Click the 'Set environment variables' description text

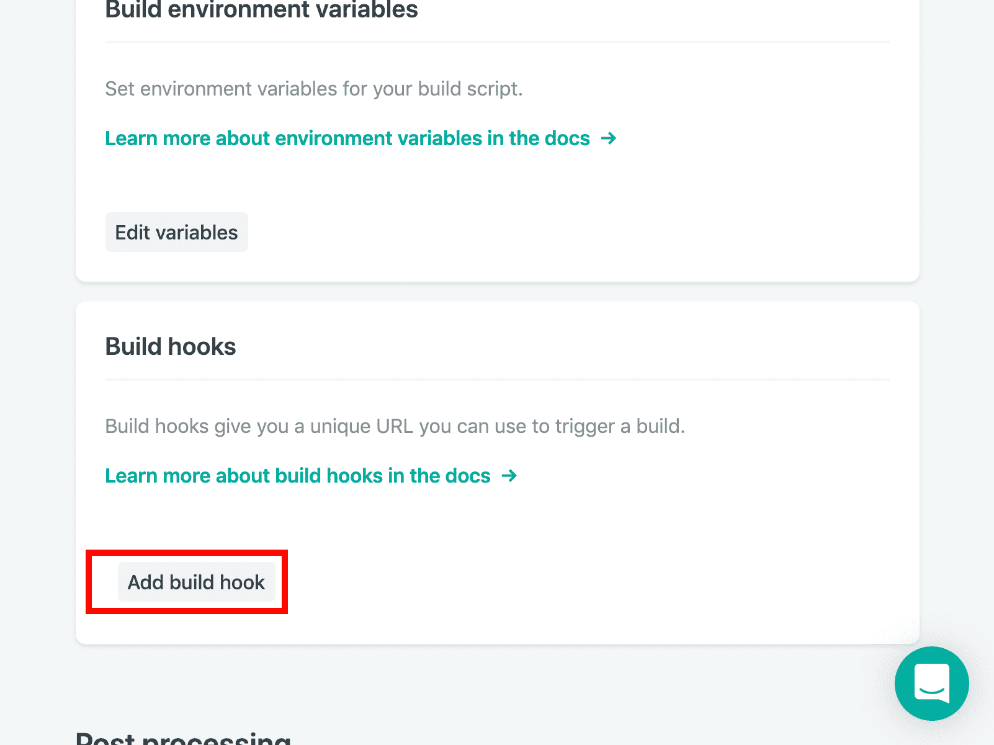[x=313, y=89]
